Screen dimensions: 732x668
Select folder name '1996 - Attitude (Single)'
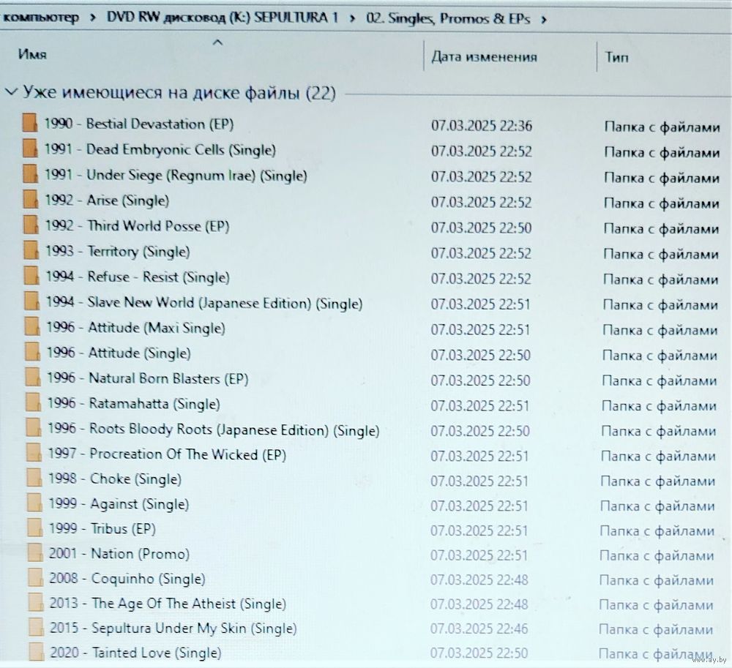(x=119, y=353)
